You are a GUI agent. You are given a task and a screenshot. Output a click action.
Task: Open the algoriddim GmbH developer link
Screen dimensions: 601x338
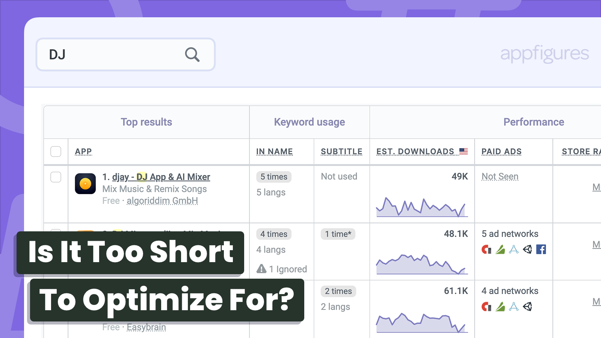click(162, 201)
